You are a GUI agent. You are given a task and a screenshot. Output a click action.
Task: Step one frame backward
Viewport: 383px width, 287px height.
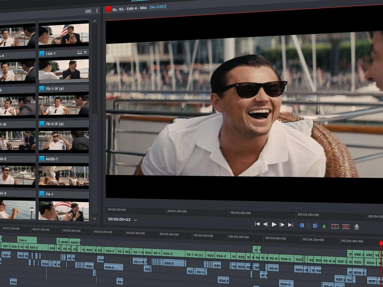pos(265,224)
